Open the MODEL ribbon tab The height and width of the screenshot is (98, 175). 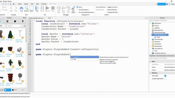(26, 4)
